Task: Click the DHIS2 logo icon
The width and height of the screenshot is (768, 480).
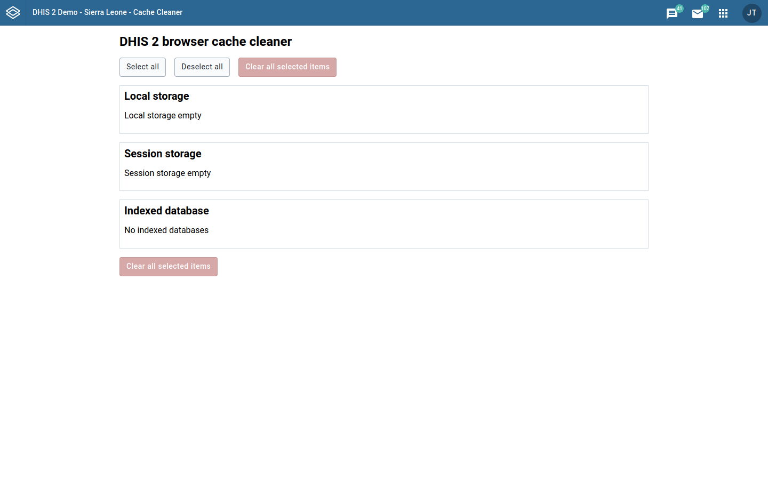Action: click(x=13, y=13)
